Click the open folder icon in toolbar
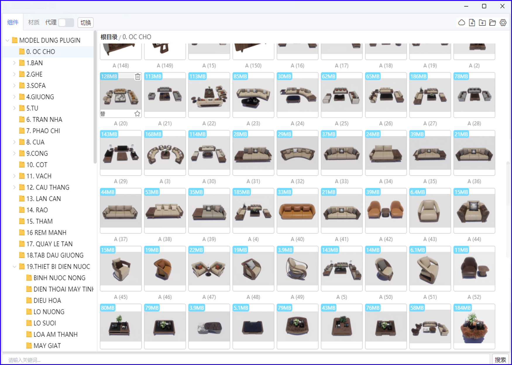Viewport: 512px width, 365px height. pyautogui.click(x=493, y=22)
